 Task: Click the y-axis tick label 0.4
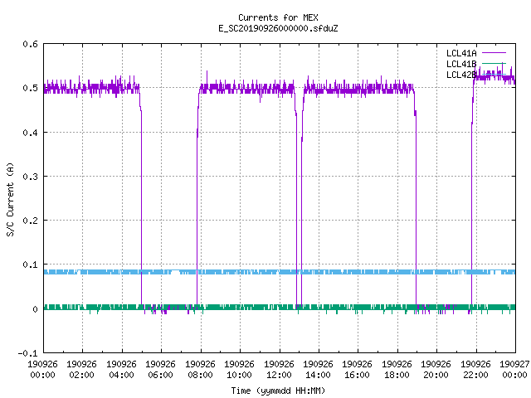click(x=30, y=133)
